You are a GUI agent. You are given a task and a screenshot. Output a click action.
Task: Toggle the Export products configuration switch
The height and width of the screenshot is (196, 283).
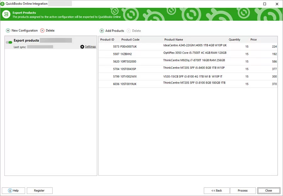tap(9, 42)
